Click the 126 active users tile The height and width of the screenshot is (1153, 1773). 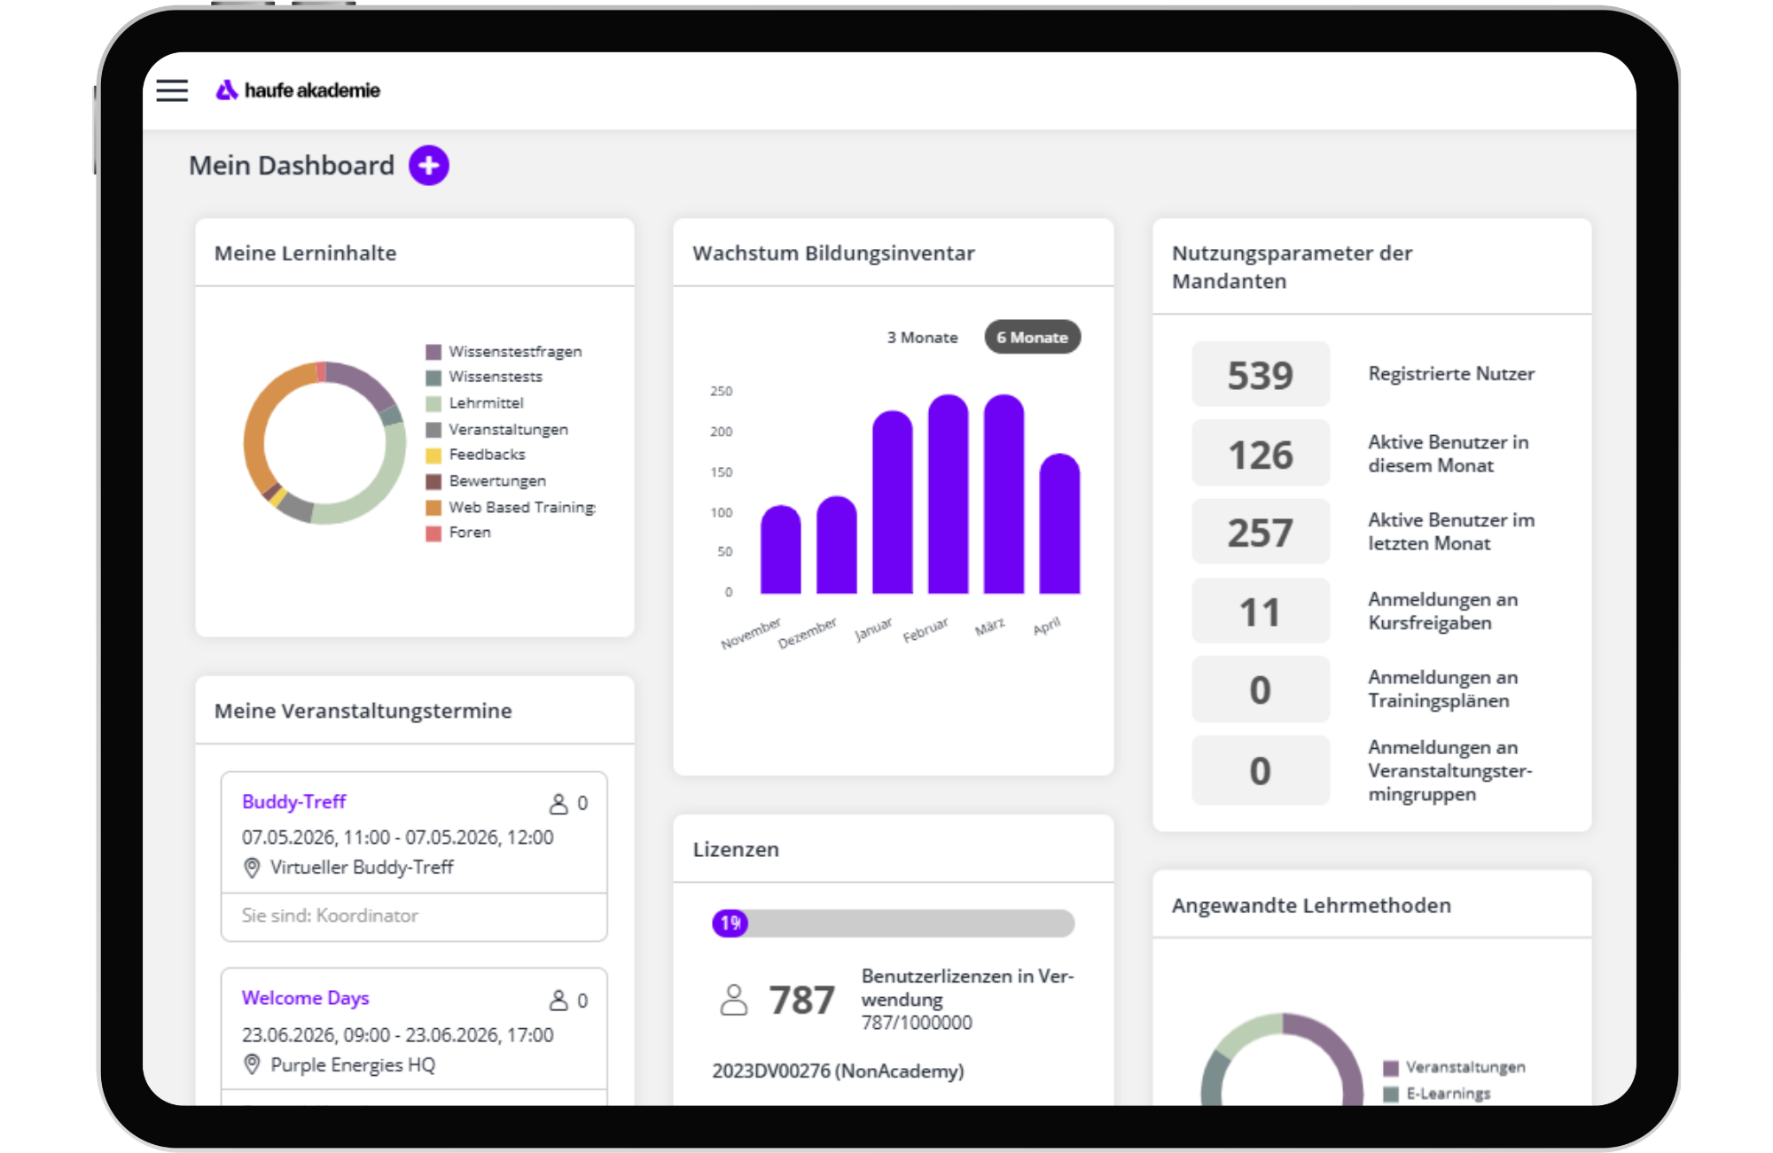coord(1261,454)
